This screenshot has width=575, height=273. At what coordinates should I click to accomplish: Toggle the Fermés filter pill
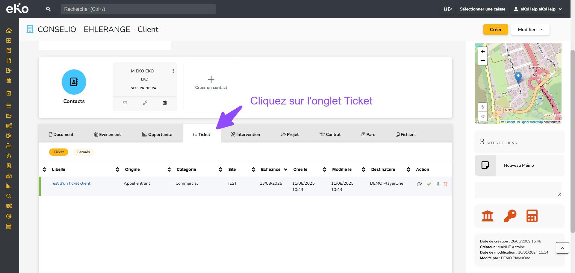pos(84,152)
